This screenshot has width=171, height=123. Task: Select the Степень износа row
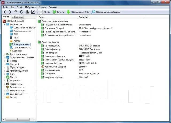coord(62,70)
